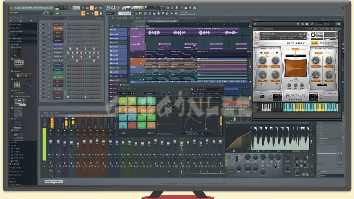Open the HELP menu in FL Studio
Screen dimensions: 354x199
[51, 8]
